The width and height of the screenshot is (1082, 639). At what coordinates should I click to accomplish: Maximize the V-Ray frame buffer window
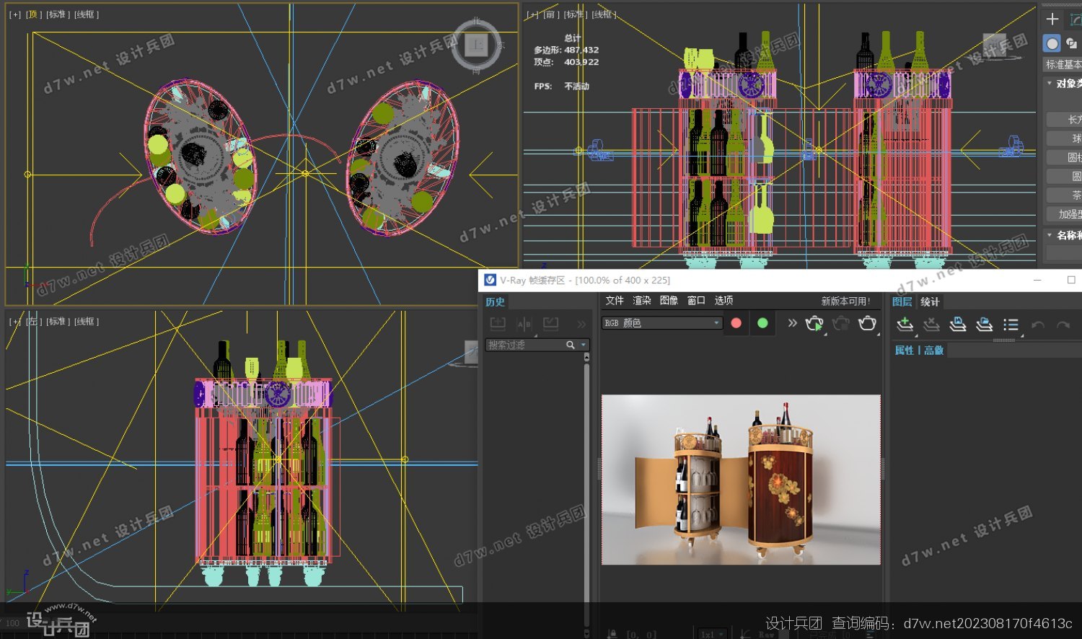coord(1071,280)
